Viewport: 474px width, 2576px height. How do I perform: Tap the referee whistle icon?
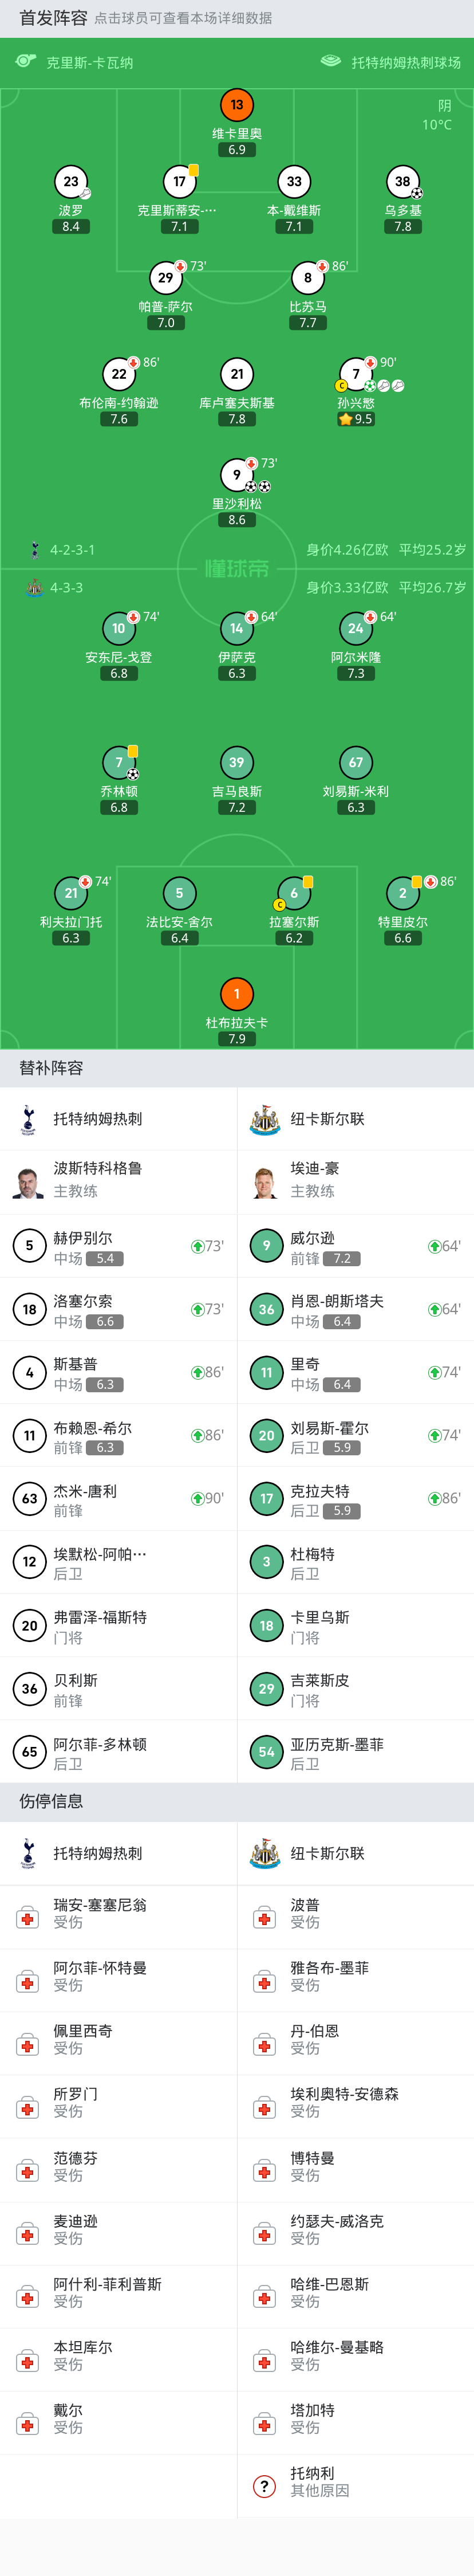26,62
